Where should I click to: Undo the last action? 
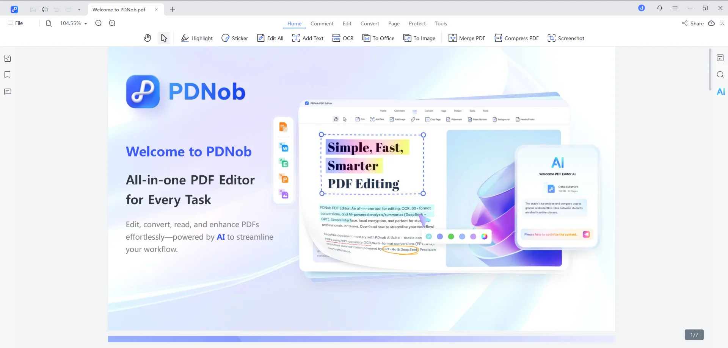pyautogui.click(x=56, y=9)
